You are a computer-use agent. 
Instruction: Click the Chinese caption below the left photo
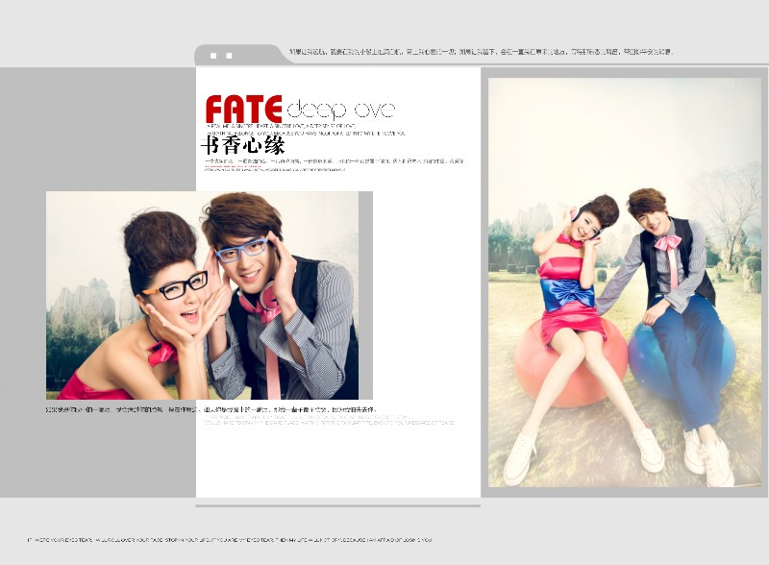click(211, 409)
